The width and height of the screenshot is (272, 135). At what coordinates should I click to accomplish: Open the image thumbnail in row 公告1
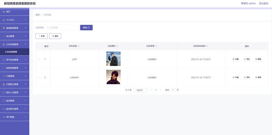(x=113, y=59)
